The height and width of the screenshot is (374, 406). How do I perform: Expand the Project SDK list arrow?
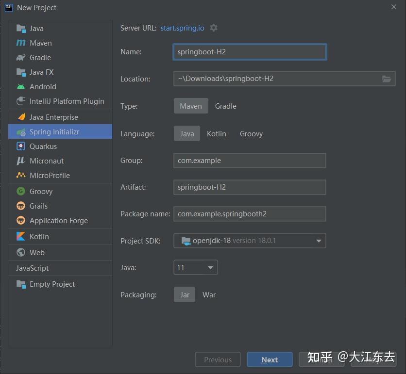(319, 241)
